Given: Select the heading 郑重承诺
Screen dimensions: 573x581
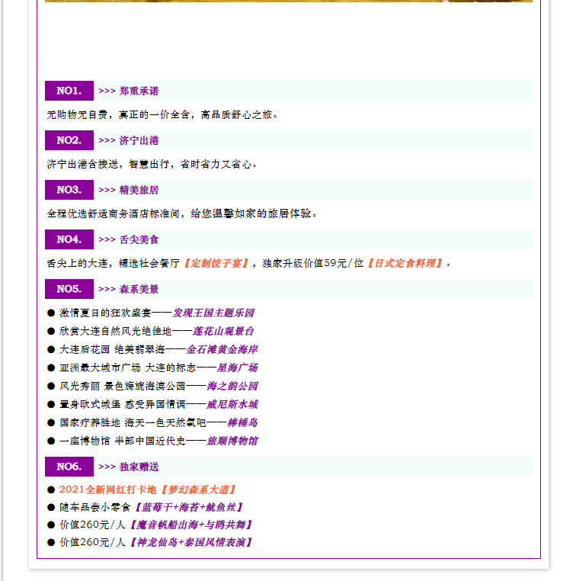Looking at the screenshot, I should coord(139,91).
